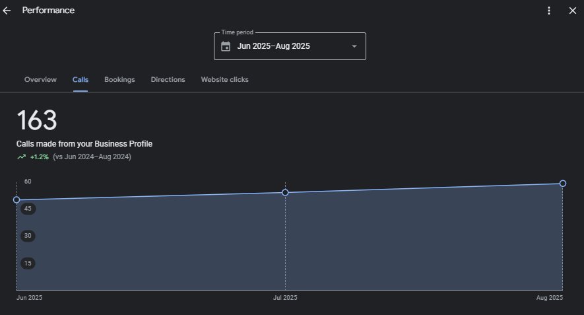Click the 45 y-axis label bubble
This screenshot has width=584, height=315.
point(28,209)
